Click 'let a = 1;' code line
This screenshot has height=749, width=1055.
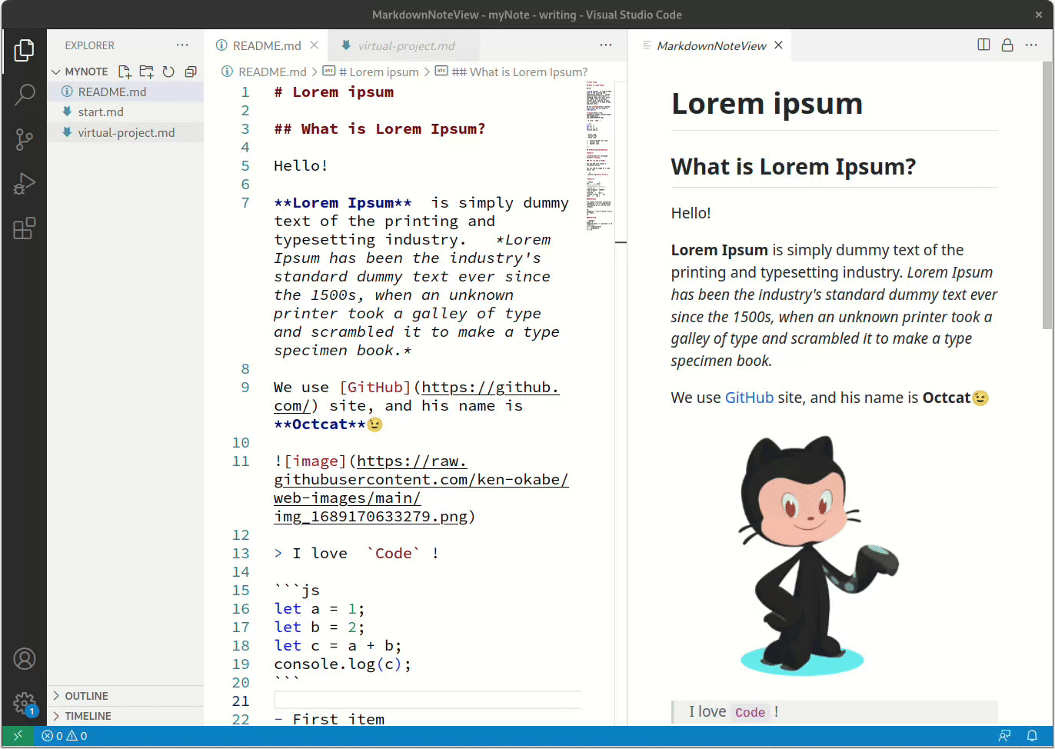pyautogui.click(x=319, y=609)
